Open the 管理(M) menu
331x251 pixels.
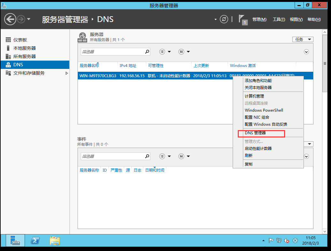point(260,19)
